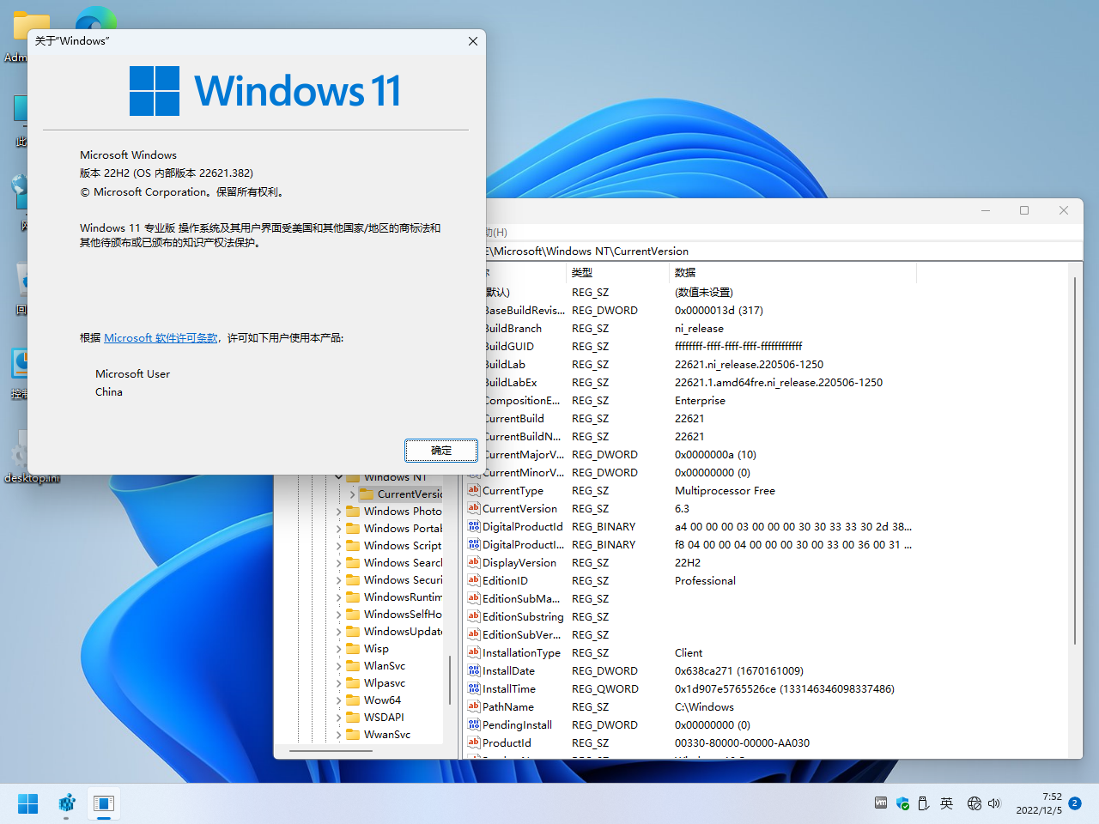Click the 英 input method indicator

(x=946, y=803)
